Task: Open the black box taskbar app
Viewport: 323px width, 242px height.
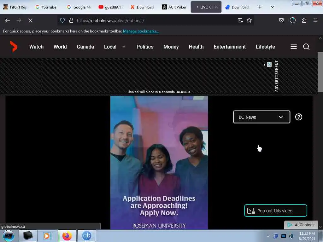Action: coord(28,236)
